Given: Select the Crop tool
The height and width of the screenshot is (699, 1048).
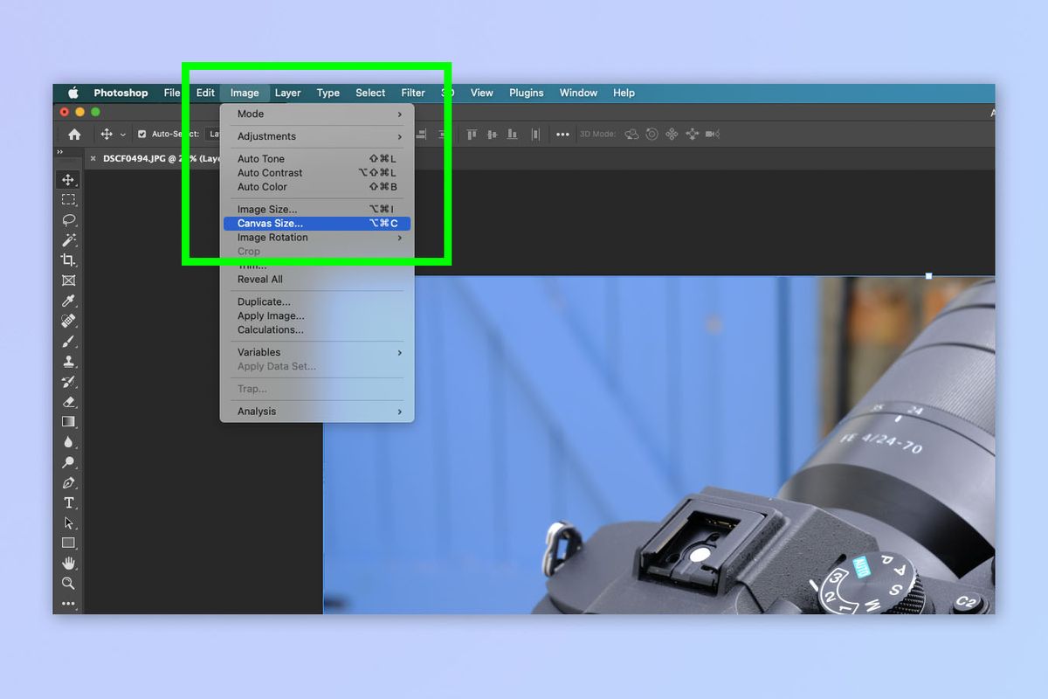Looking at the screenshot, I should pyautogui.click(x=69, y=260).
